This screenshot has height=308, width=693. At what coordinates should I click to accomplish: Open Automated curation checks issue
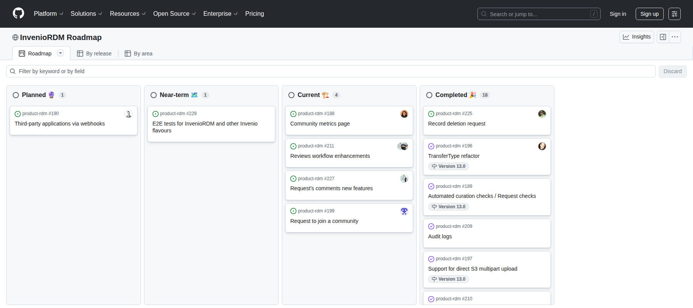point(482,196)
